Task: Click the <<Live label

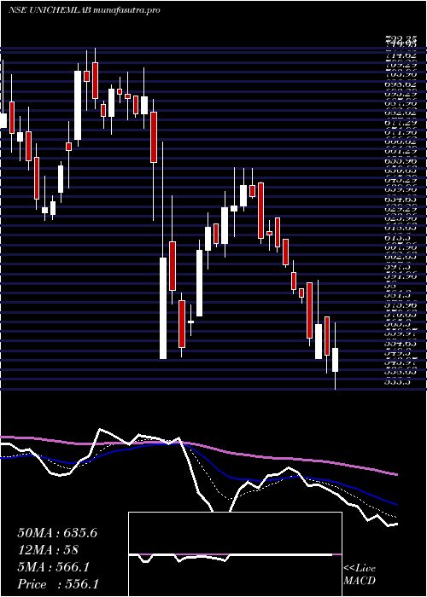Action: [x=360, y=569]
